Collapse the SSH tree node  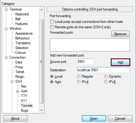click(x=12, y=82)
